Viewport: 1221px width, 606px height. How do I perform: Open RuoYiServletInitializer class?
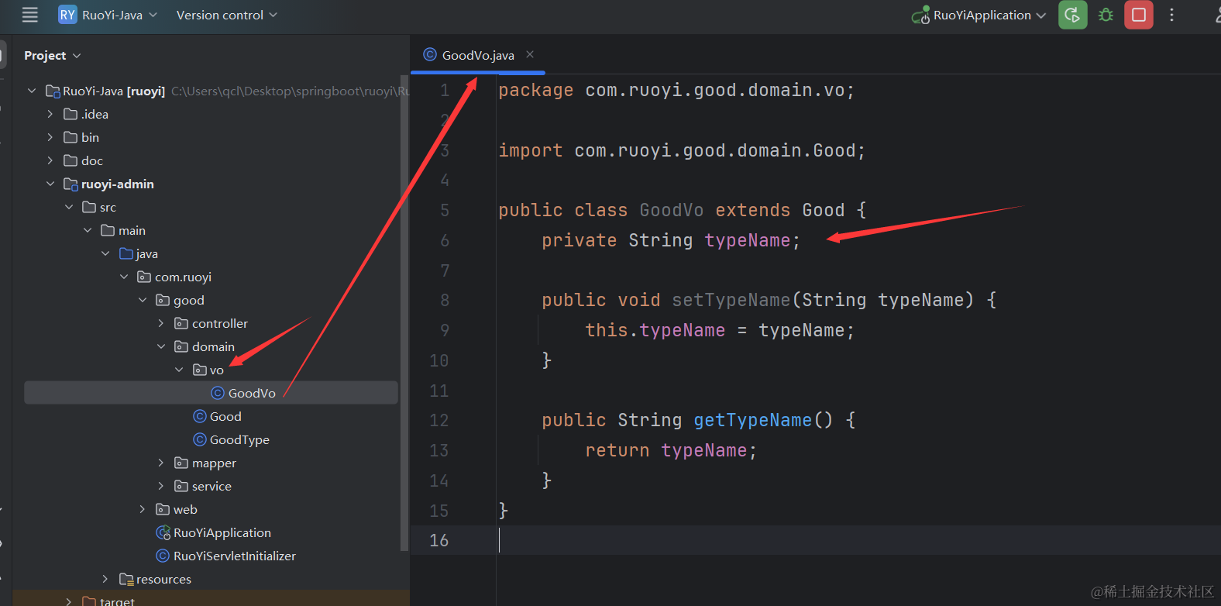[234, 556]
